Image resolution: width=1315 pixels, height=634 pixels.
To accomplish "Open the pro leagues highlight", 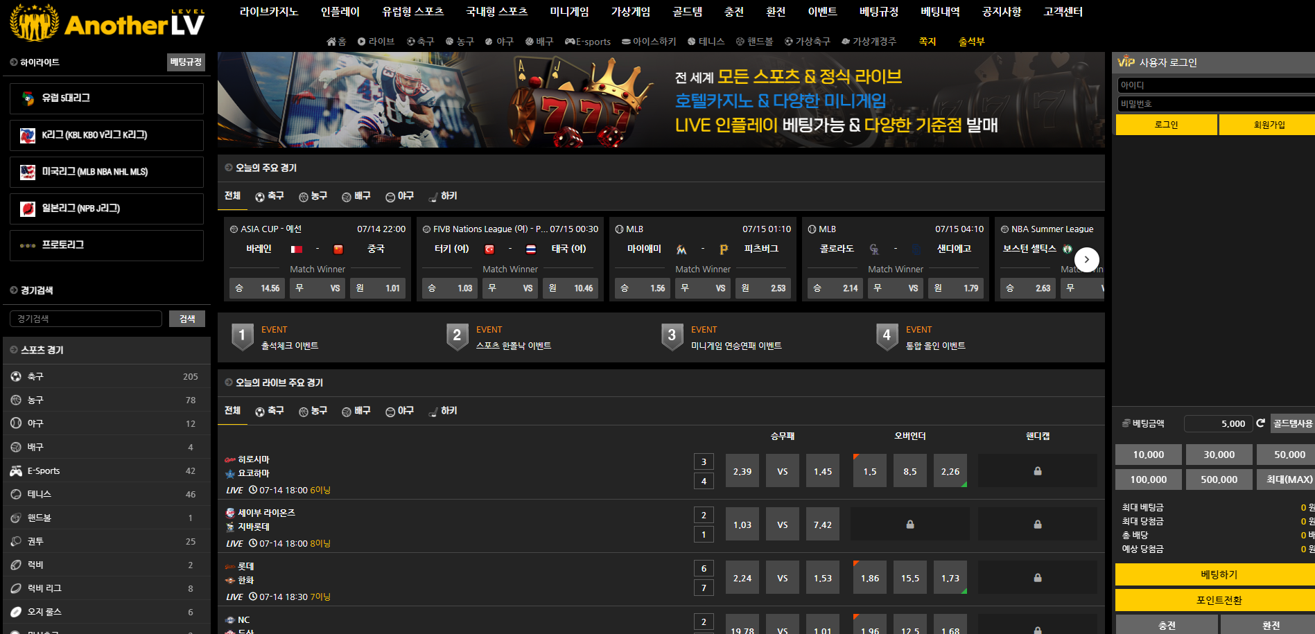I will tap(107, 245).
